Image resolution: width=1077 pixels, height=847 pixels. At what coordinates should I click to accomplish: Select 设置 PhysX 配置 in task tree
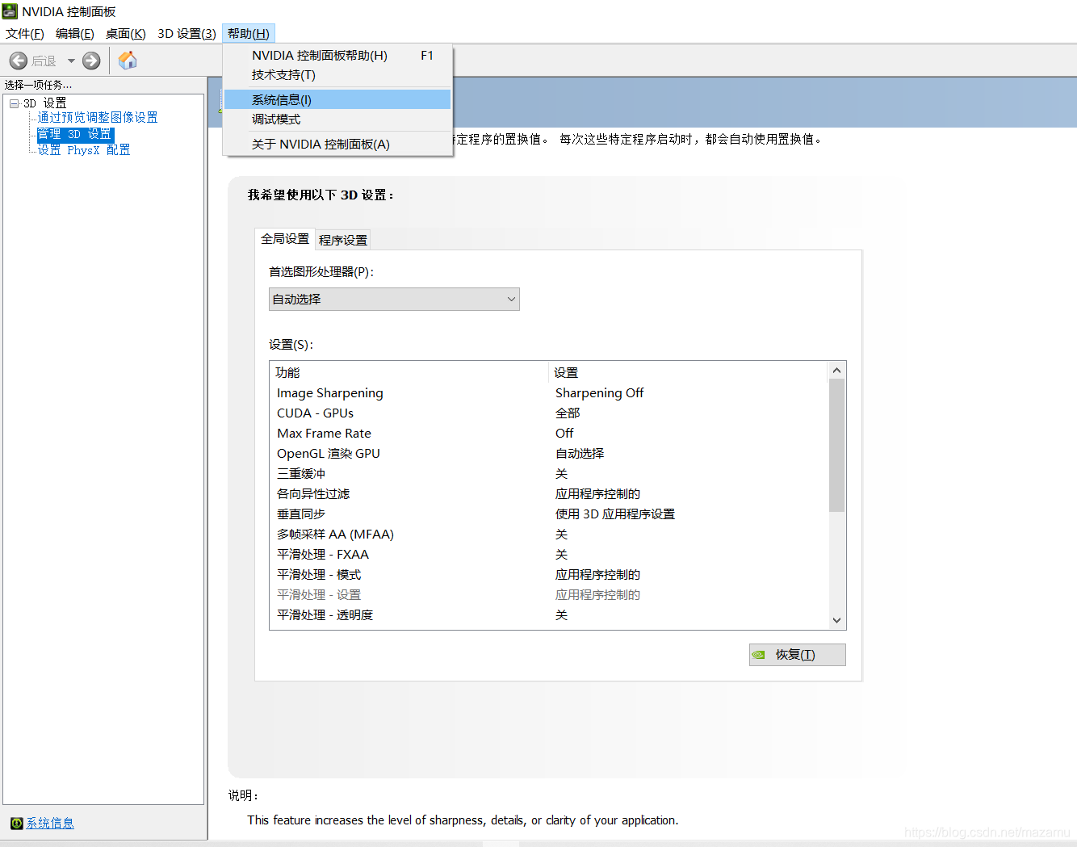[84, 150]
